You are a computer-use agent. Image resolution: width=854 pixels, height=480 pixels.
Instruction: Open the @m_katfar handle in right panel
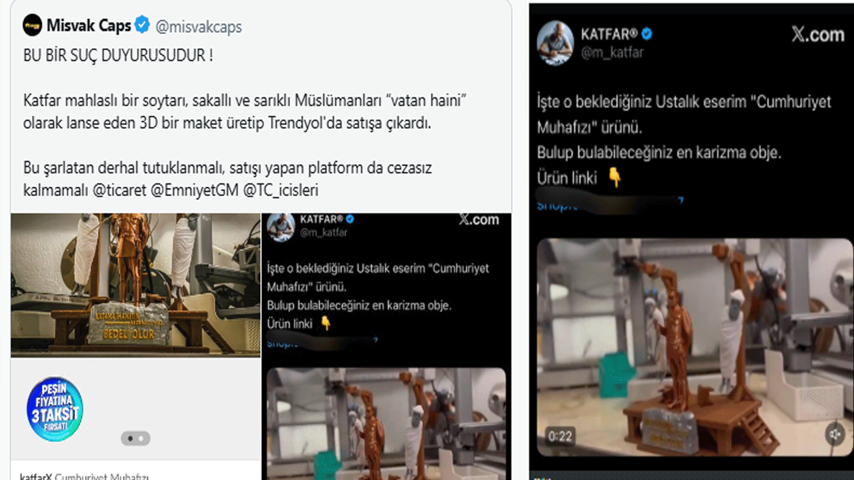(612, 52)
